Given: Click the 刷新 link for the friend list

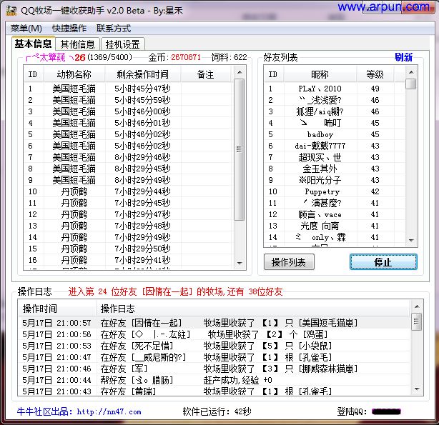Looking at the screenshot, I should [x=403, y=57].
